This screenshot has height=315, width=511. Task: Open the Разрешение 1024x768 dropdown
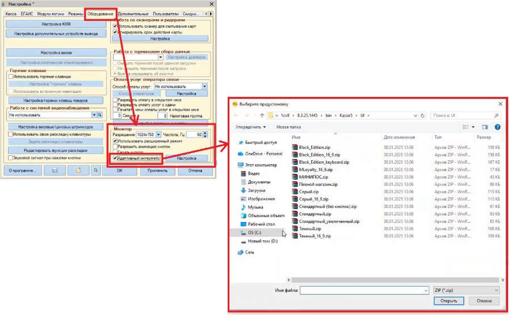coord(158,135)
